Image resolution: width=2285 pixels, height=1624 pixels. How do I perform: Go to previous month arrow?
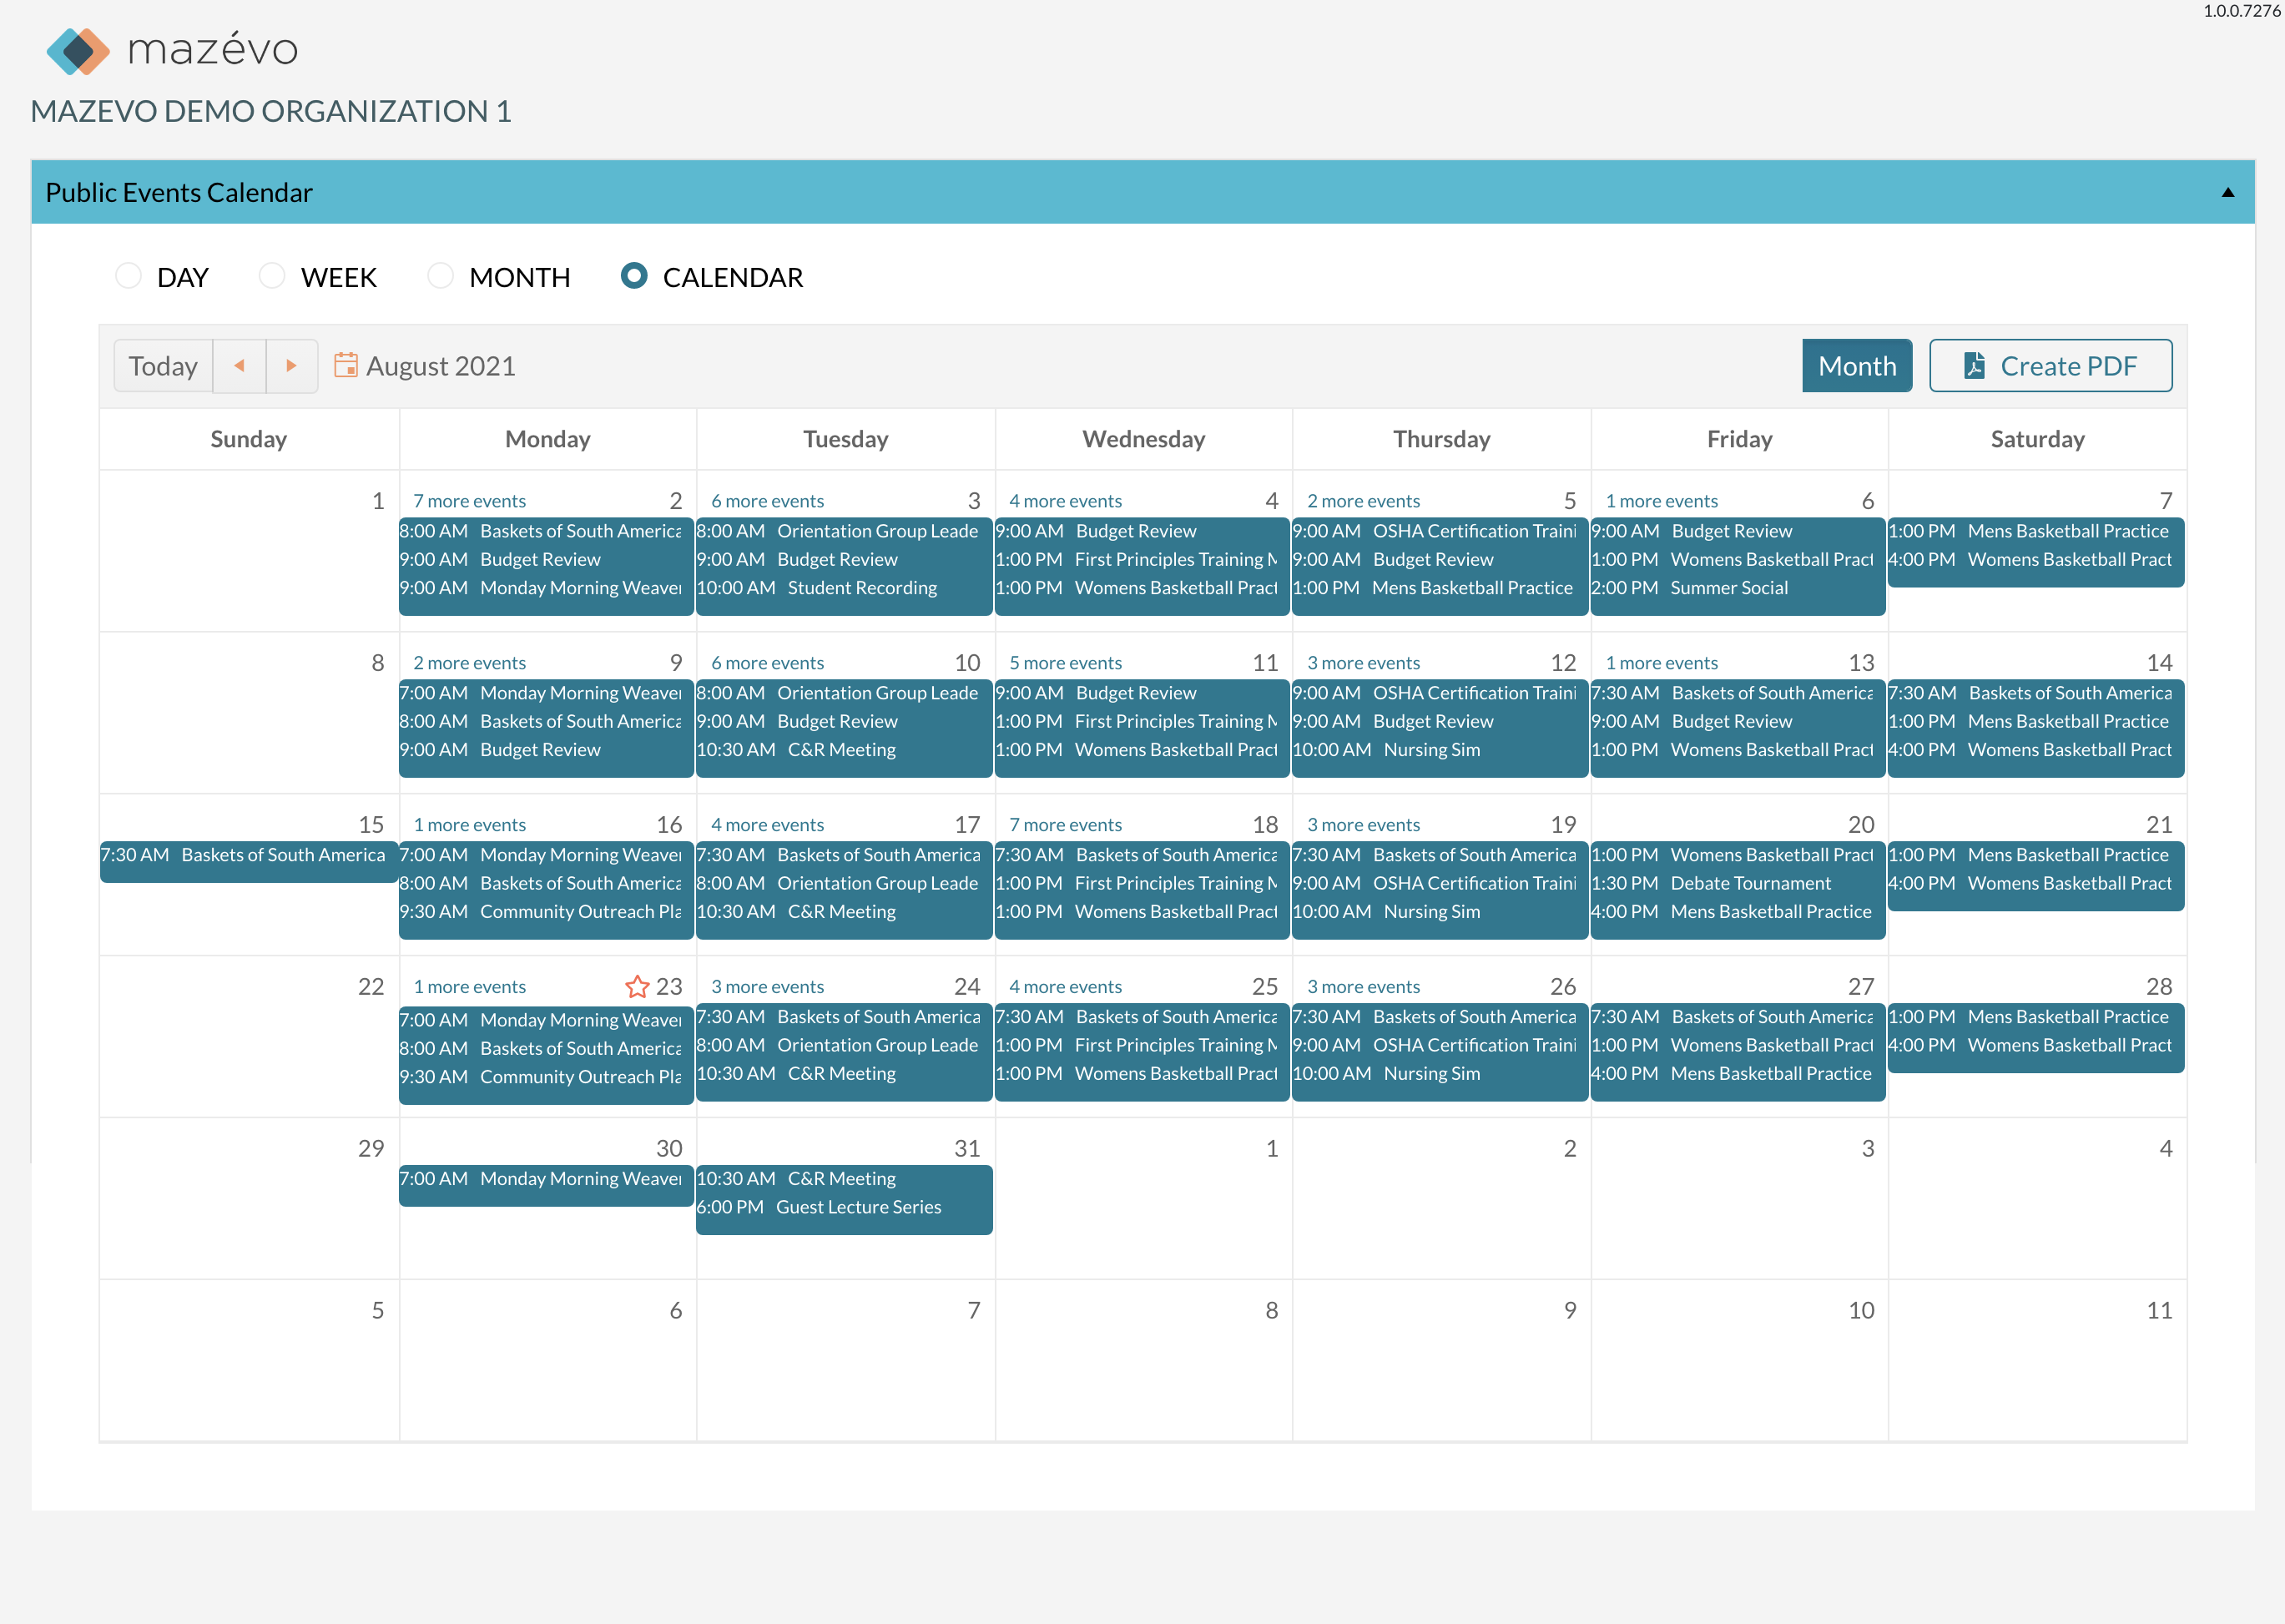pos(239,366)
